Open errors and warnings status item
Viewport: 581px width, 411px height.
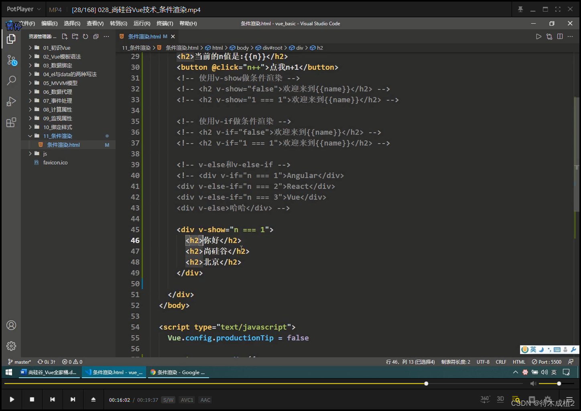pyautogui.click(x=72, y=362)
